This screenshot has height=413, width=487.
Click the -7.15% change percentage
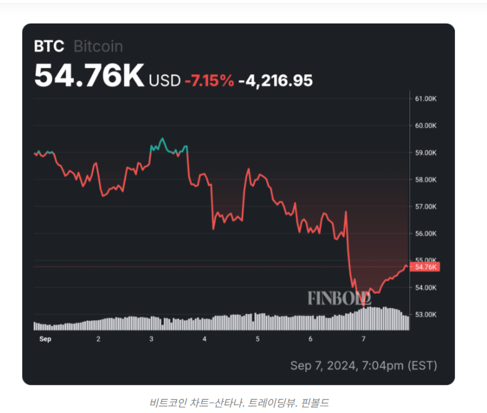click(209, 81)
